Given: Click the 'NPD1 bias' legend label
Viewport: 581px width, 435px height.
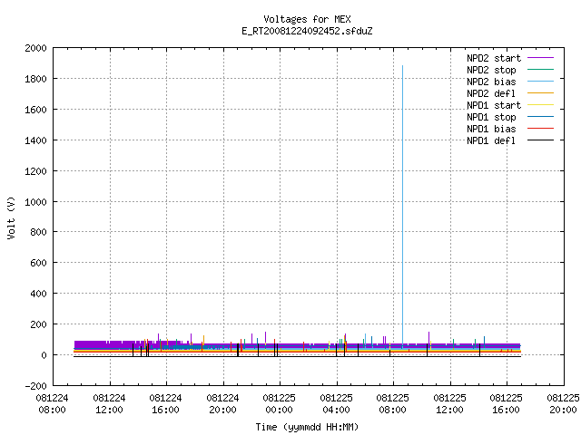Looking at the screenshot, I should tap(491, 129).
